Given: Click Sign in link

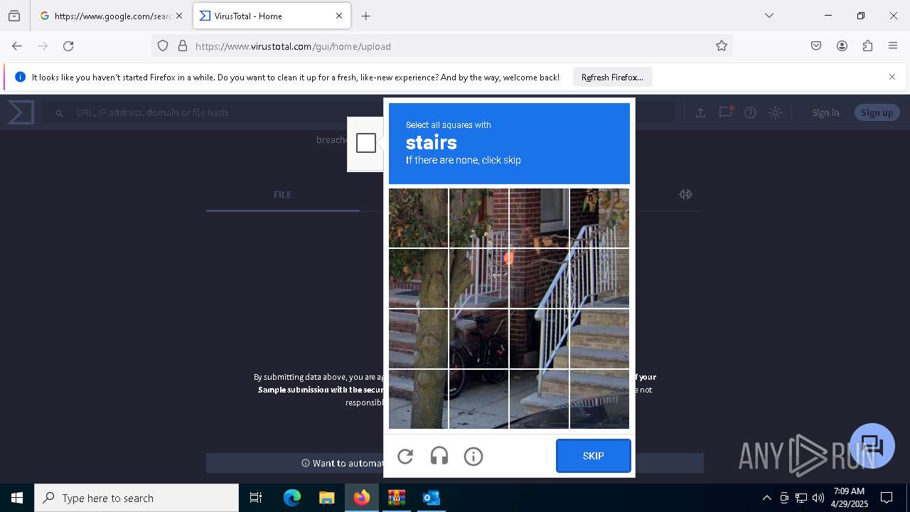Looking at the screenshot, I should (x=825, y=112).
